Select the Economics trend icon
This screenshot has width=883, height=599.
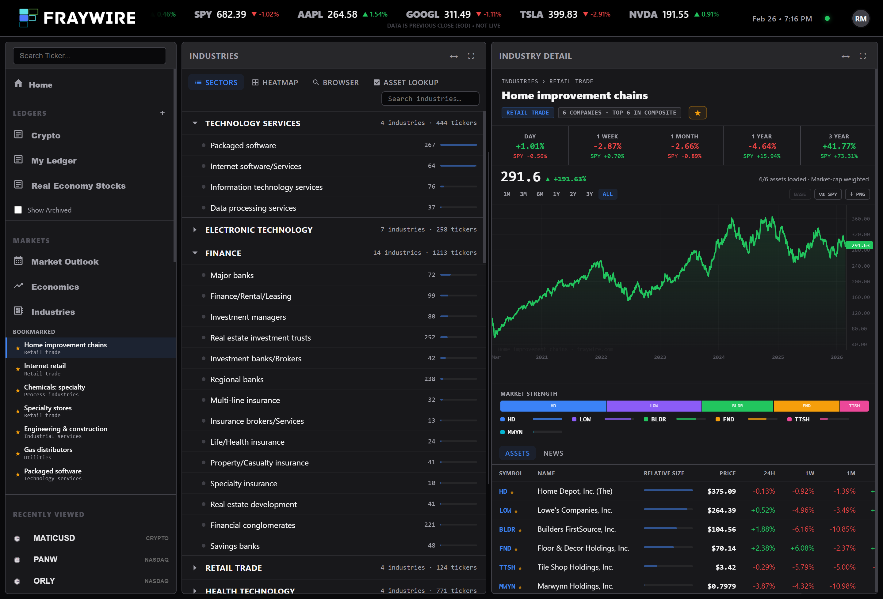18,286
